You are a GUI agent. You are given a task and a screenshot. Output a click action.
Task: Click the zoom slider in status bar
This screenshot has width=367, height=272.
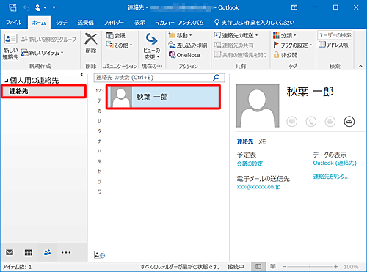[x=310, y=267]
